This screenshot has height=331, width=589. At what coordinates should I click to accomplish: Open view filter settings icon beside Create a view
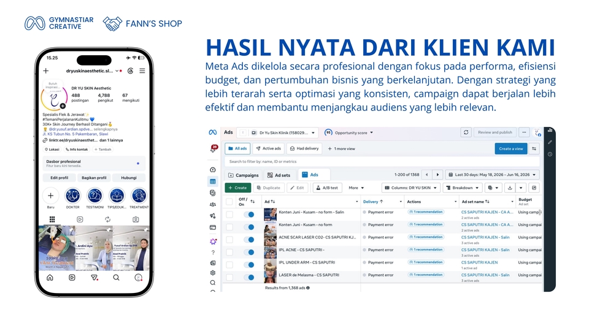pos(534,148)
